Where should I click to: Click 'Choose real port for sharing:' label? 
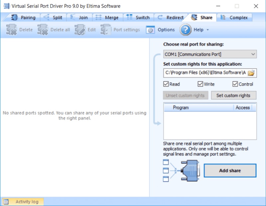tap(194, 44)
